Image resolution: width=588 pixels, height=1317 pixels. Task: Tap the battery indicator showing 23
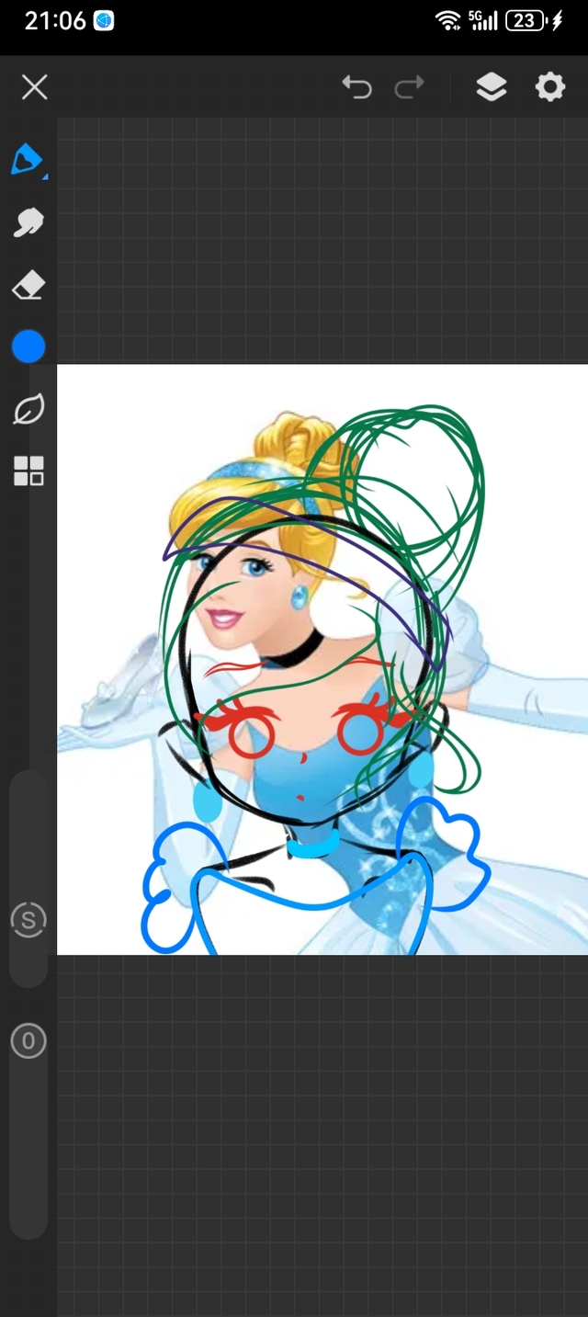pos(526,20)
